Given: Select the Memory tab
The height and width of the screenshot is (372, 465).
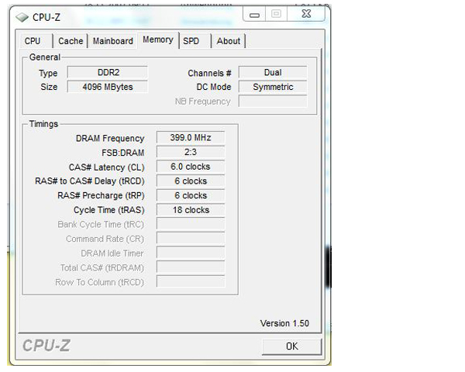Looking at the screenshot, I should pos(158,40).
